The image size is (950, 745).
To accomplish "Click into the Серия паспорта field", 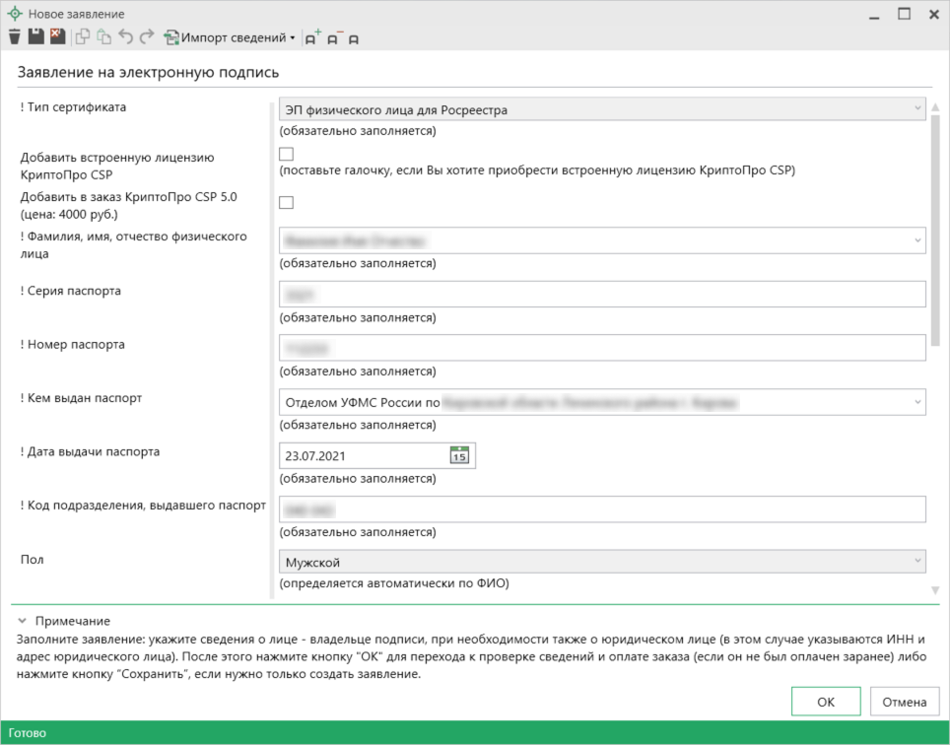I will tap(602, 294).
